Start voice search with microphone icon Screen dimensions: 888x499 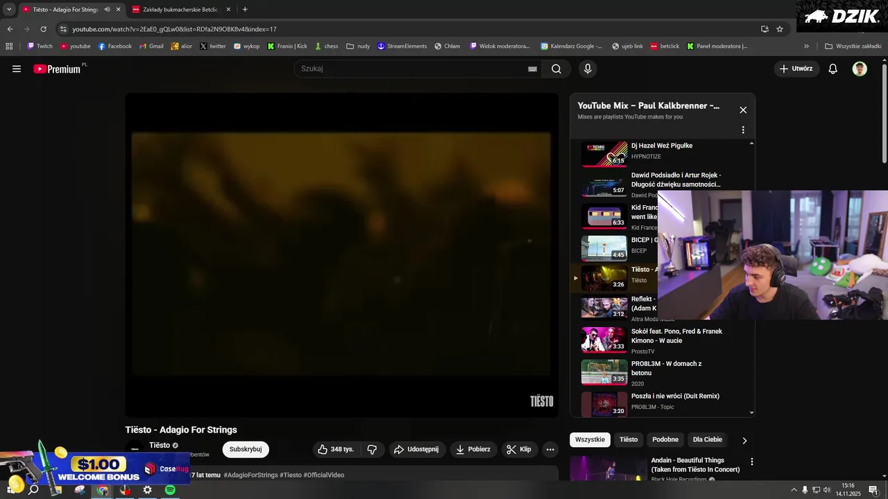[x=588, y=69]
